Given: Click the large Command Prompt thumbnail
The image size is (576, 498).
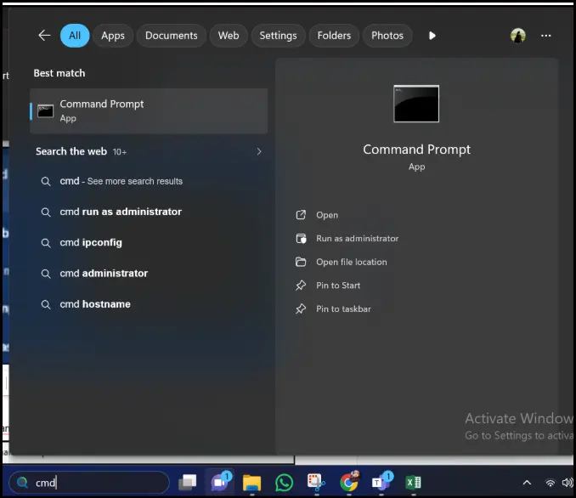Looking at the screenshot, I should click(416, 104).
